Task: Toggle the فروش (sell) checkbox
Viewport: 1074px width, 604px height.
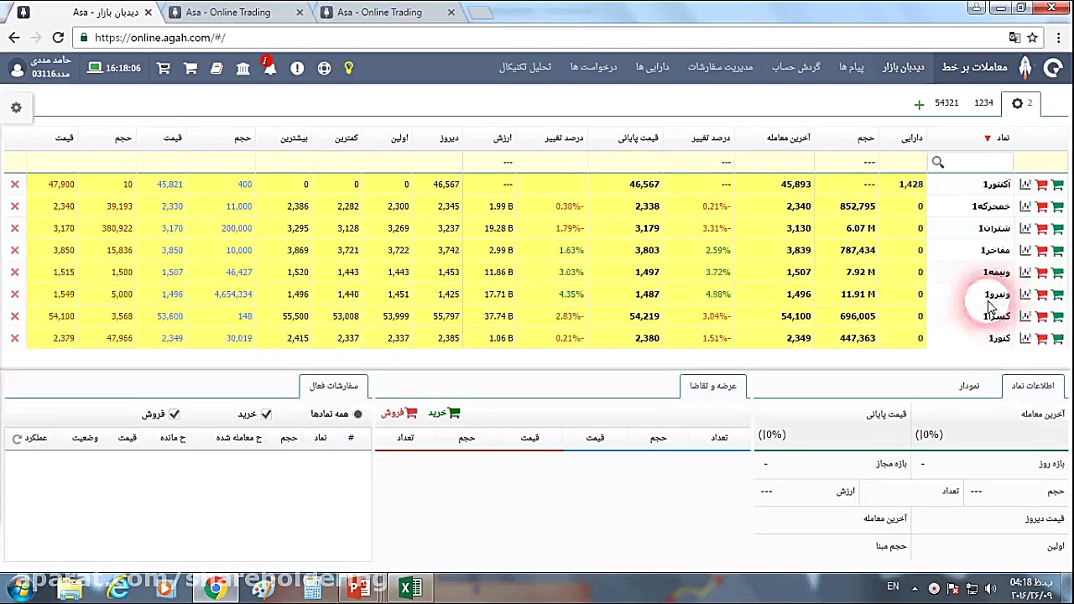Action: click(175, 414)
